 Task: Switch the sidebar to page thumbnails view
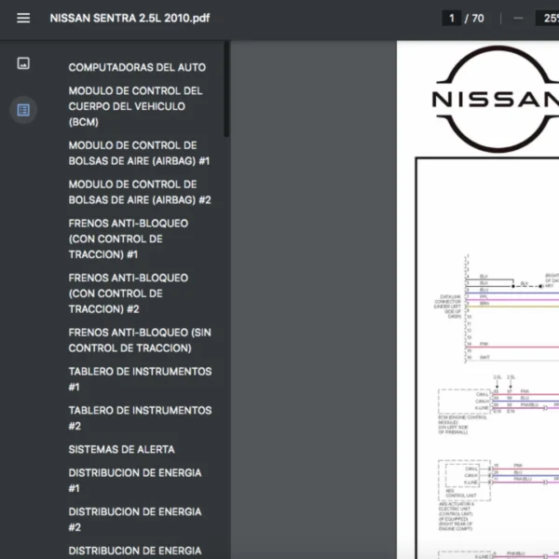tap(23, 63)
